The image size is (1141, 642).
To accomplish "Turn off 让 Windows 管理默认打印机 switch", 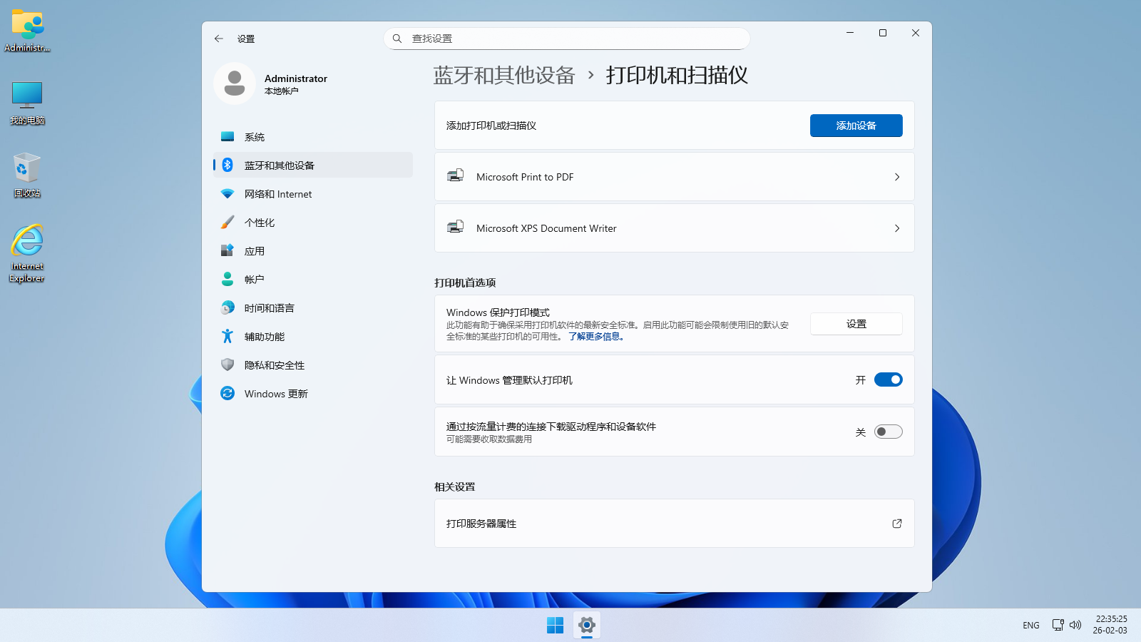I will (x=889, y=379).
